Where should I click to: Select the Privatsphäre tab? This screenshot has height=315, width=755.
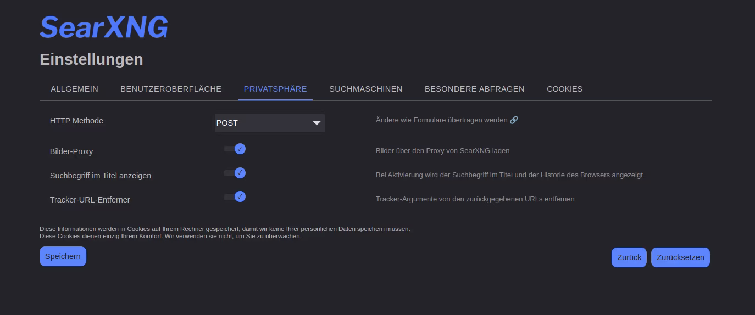(x=275, y=89)
